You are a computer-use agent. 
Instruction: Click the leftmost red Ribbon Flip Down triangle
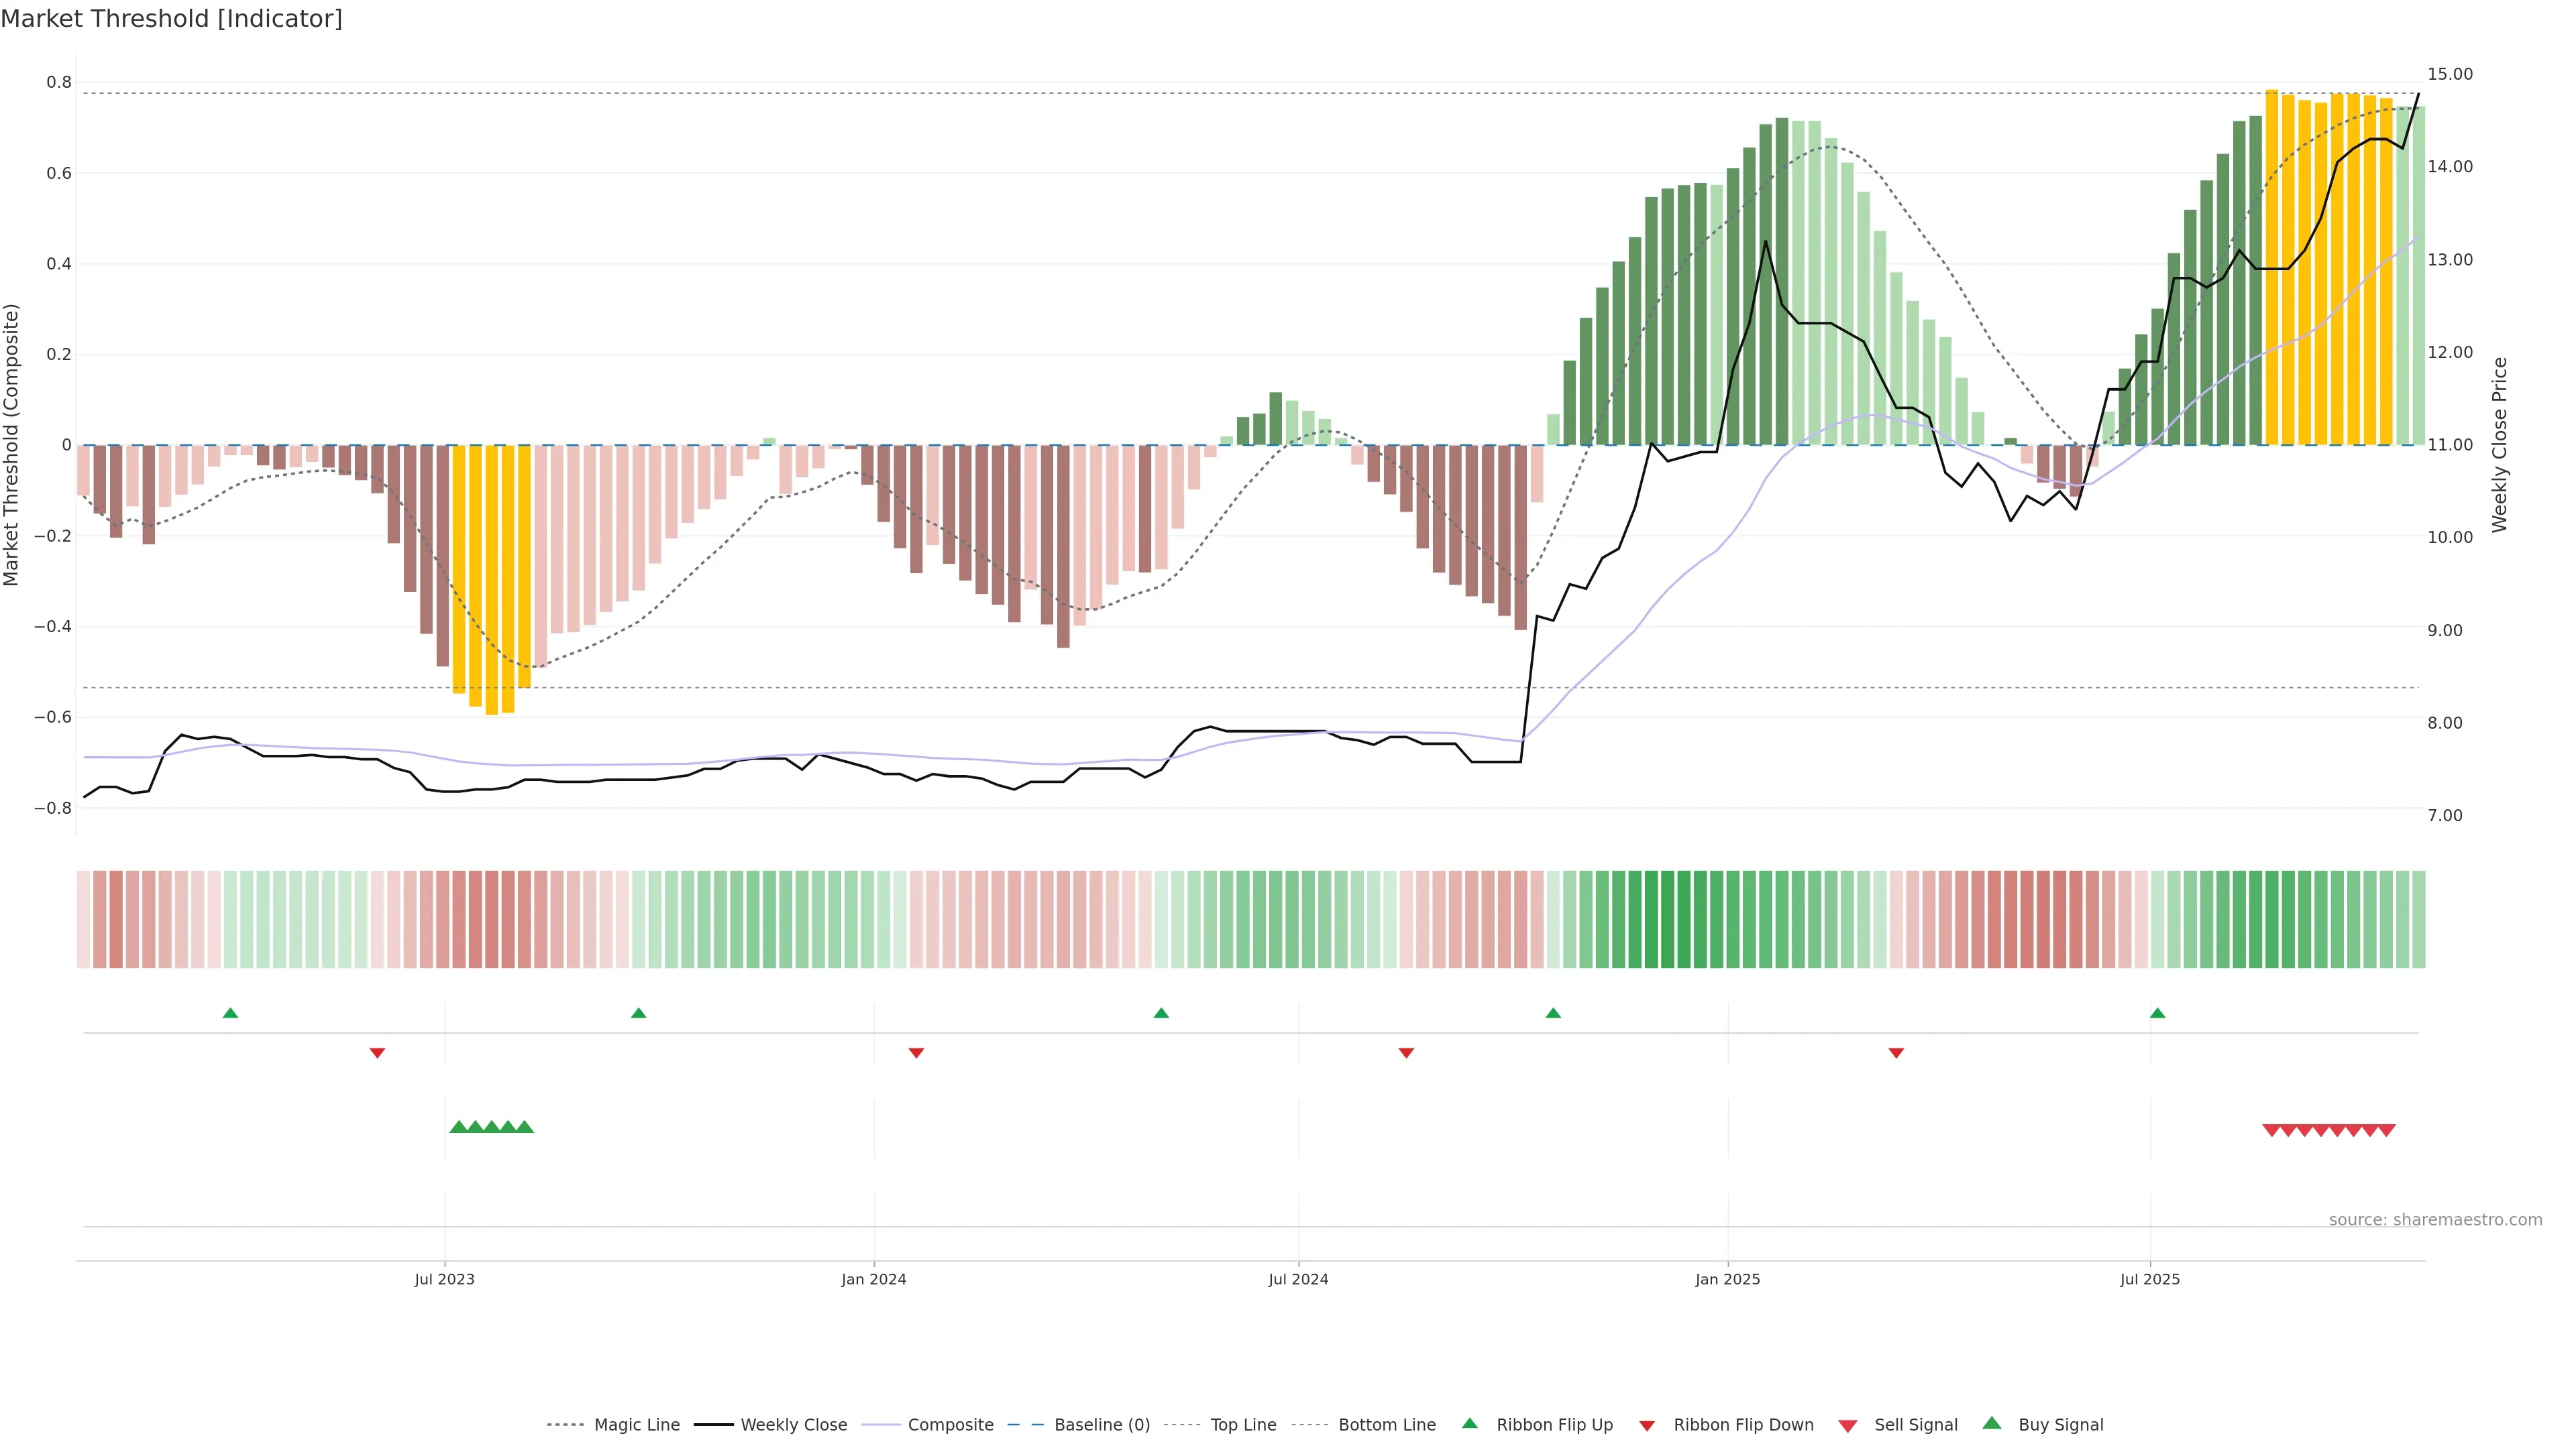(377, 1052)
